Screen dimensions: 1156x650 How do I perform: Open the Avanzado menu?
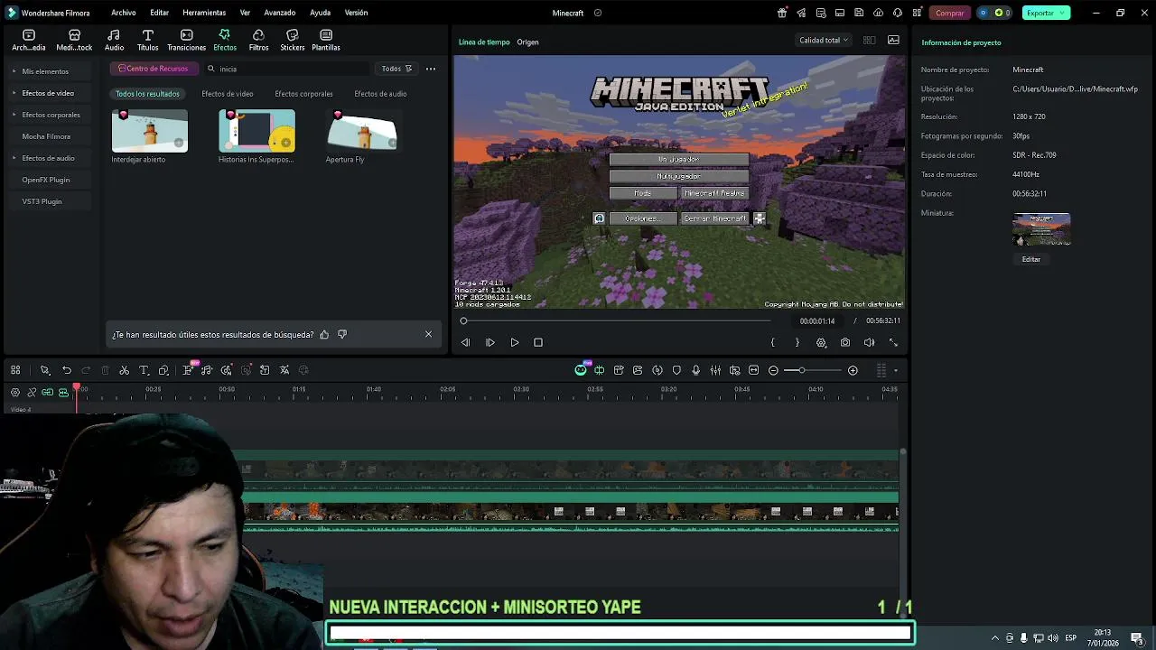pos(280,13)
